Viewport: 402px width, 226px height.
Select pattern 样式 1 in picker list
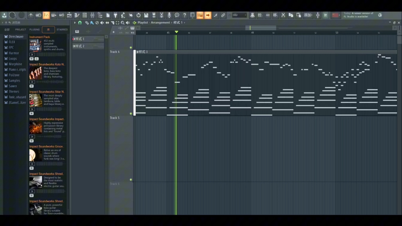pyautogui.click(x=88, y=39)
